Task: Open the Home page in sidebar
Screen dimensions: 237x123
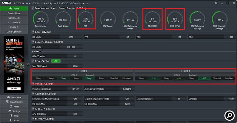Action: coord(14,8)
